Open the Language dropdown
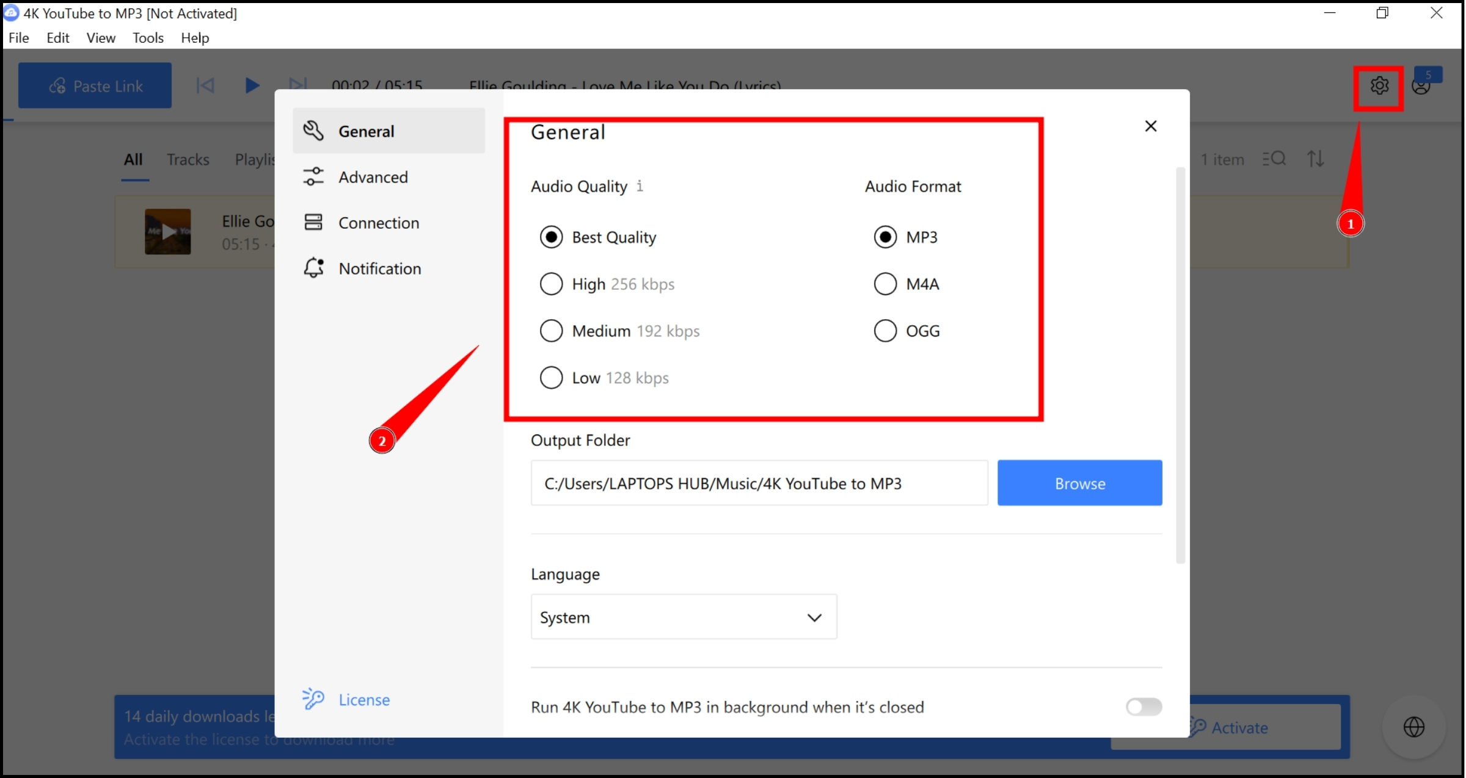1466x778 pixels. [683, 616]
